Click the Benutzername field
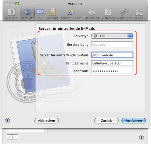 pos(112,63)
